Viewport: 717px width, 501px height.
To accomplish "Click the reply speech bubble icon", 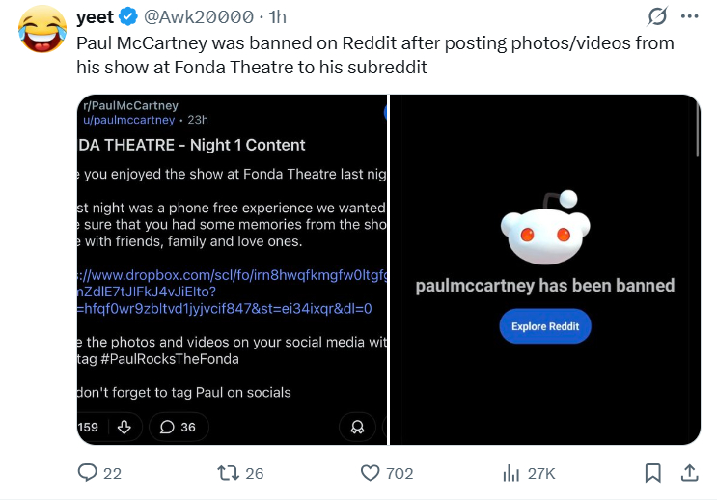I will coord(88,473).
